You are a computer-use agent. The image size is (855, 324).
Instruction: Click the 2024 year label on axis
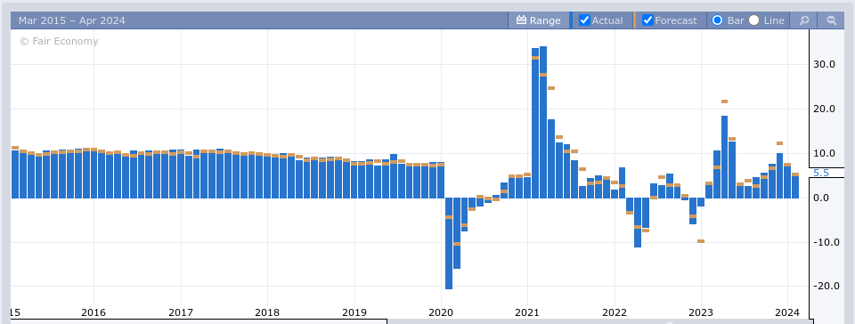tap(787, 313)
